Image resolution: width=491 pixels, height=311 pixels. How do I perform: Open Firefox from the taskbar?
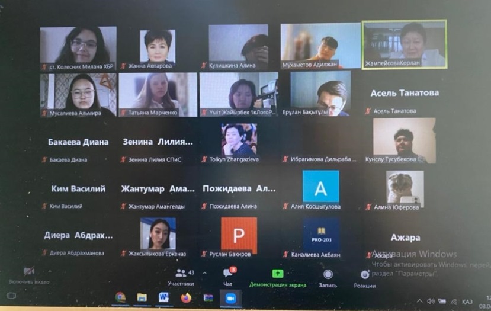(185, 297)
